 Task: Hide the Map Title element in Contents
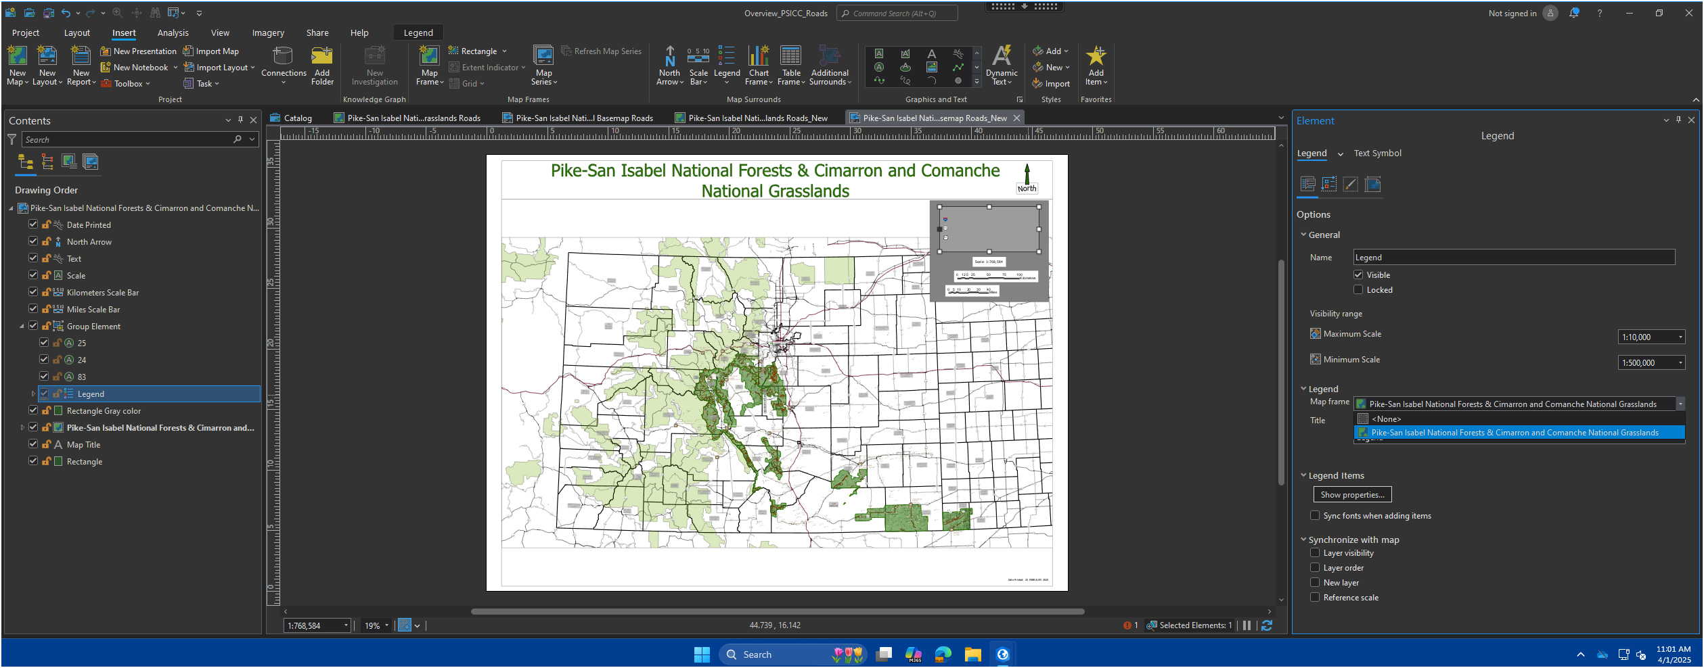click(33, 444)
